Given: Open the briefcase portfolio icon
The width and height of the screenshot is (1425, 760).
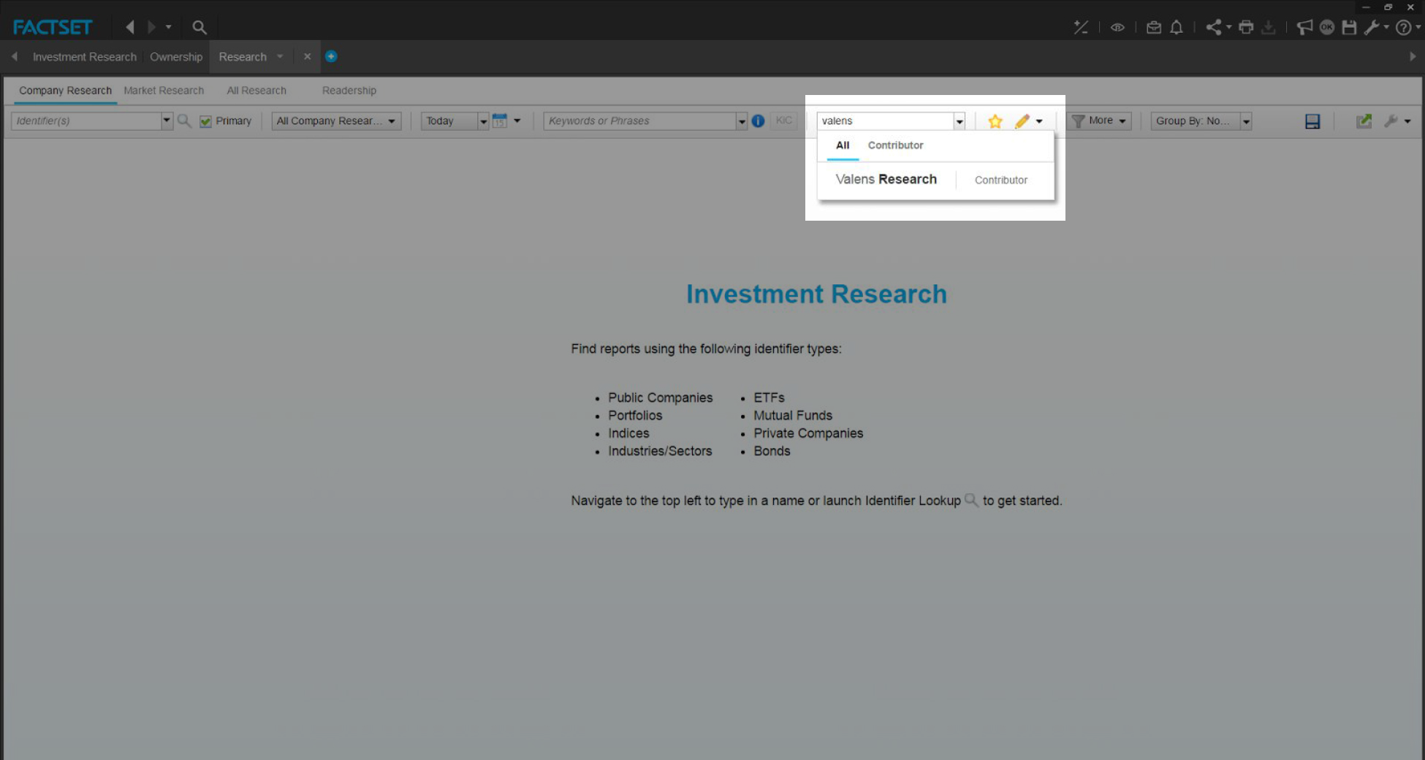Looking at the screenshot, I should point(1154,27).
